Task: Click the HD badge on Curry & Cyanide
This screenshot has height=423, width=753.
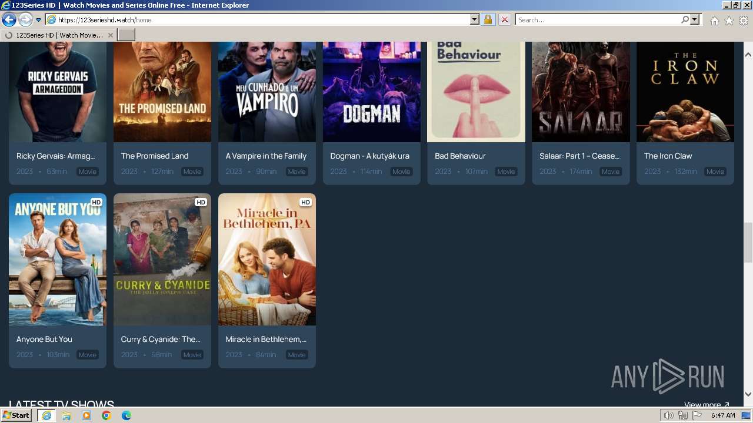Action: click(201, 202)
